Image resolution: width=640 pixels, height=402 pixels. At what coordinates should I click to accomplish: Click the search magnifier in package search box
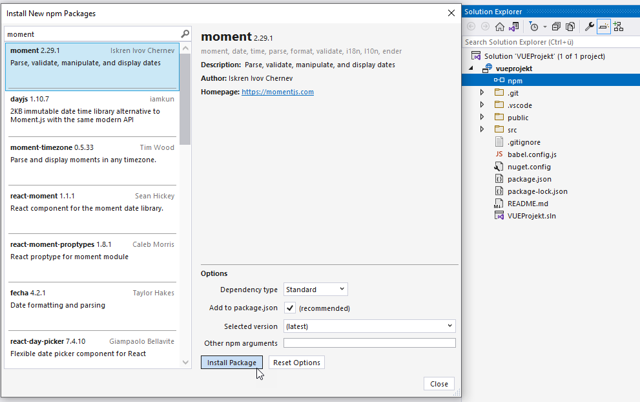tap(185, 34)
